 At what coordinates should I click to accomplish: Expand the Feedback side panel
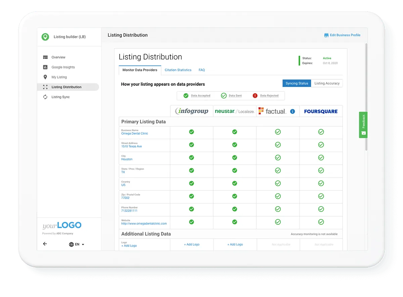[363, 125]
